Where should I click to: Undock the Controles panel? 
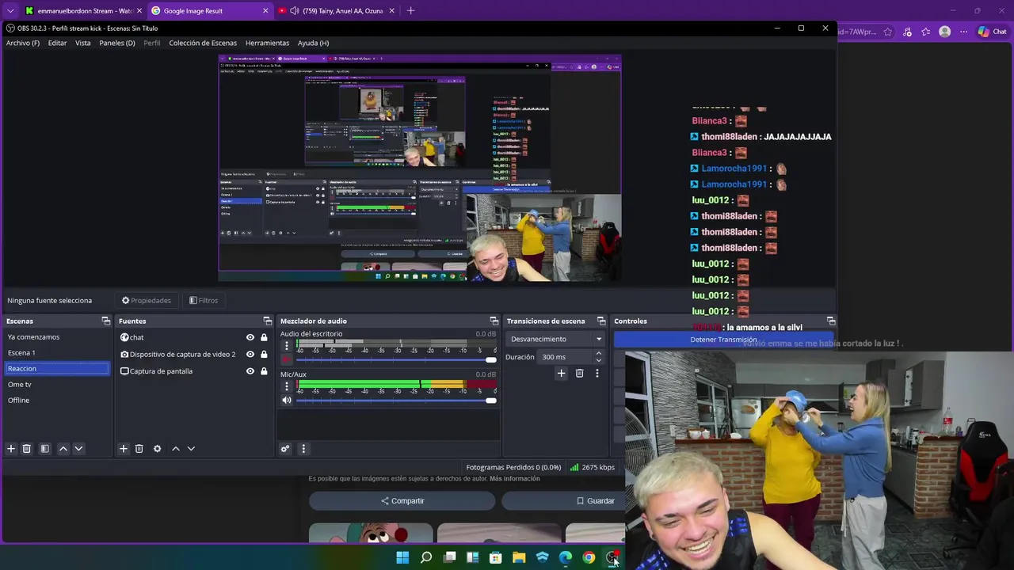[831, 321]
